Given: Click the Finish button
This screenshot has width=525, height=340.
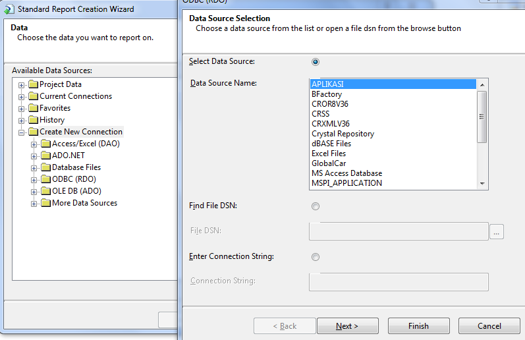Looking at the screenshot, I should point(418,326).
